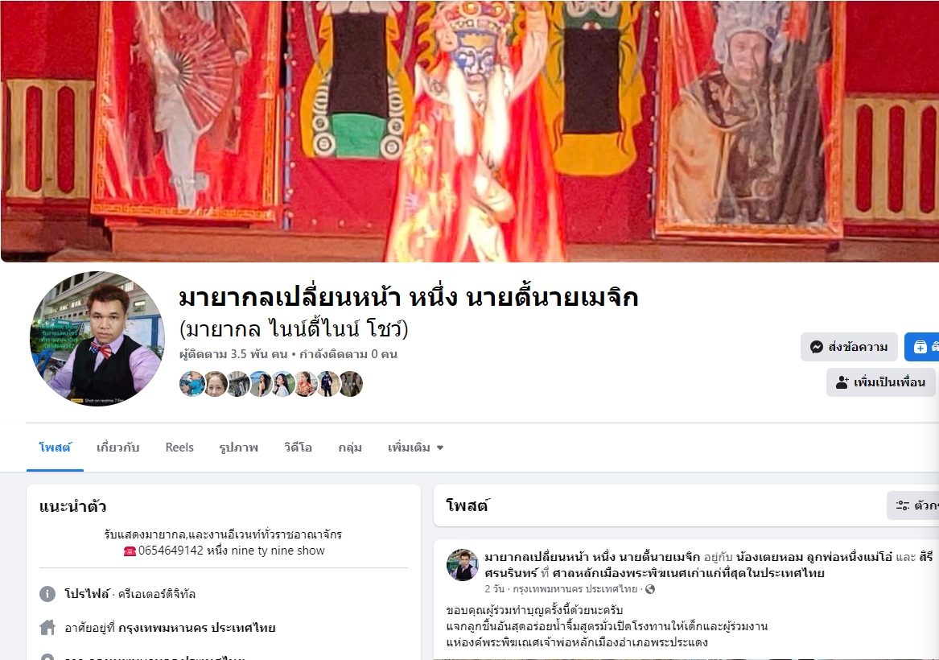Image resolution: width=939 pixels, height=660 pixels.
Task: Expand the เพิ่มเติม dropdown menu
Action: point(416,448)
